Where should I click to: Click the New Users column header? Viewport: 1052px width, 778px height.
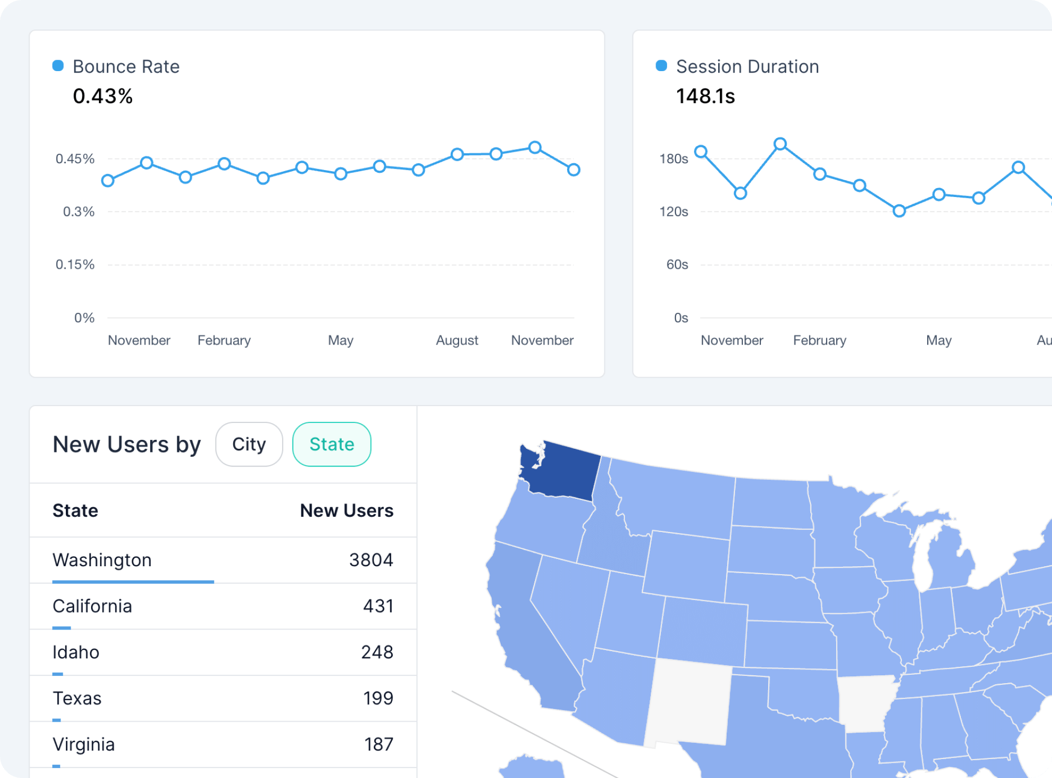346,510
